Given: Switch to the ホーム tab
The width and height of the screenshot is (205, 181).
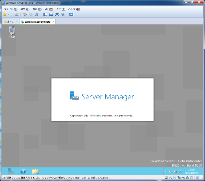Looking at the screenshot, I should (9, 22).
